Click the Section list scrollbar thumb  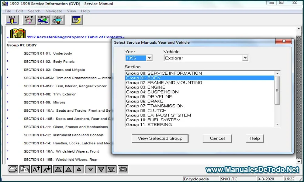click(277, 90)
